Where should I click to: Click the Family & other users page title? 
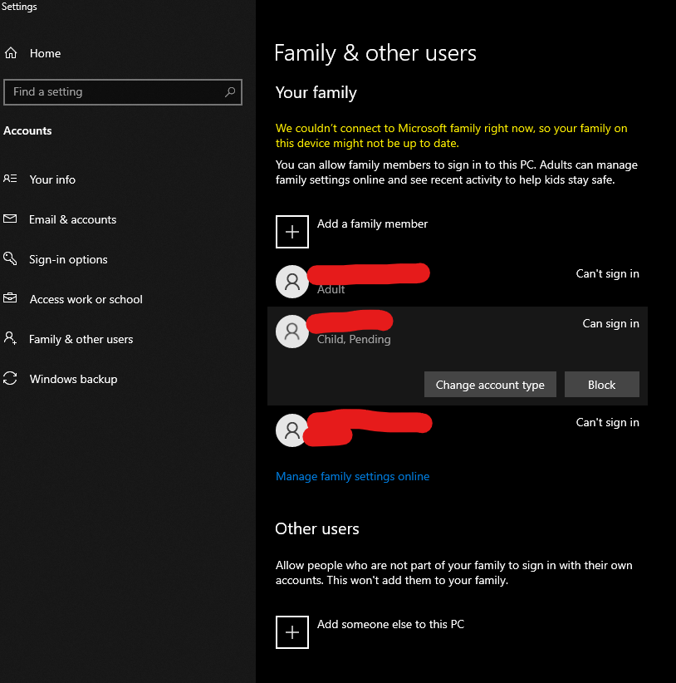point(375,53)
